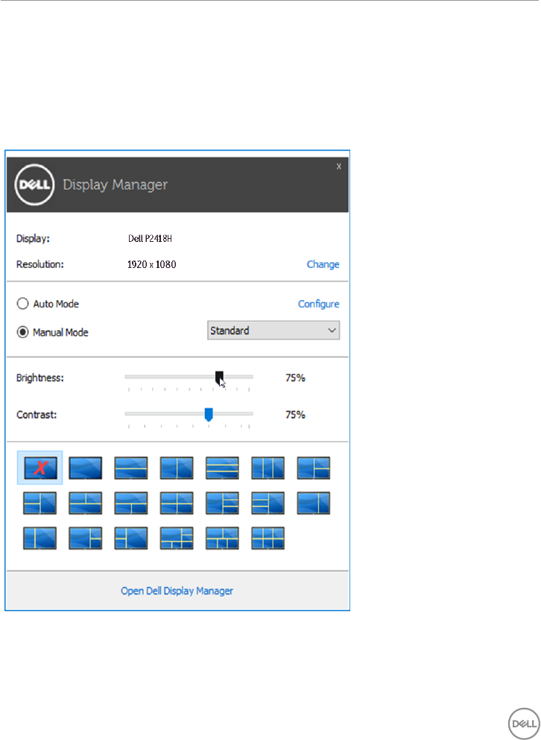Select the red X layout to disable Easy Arrange
The height and width of the screenshot is (740, 541).
(40, 468)
